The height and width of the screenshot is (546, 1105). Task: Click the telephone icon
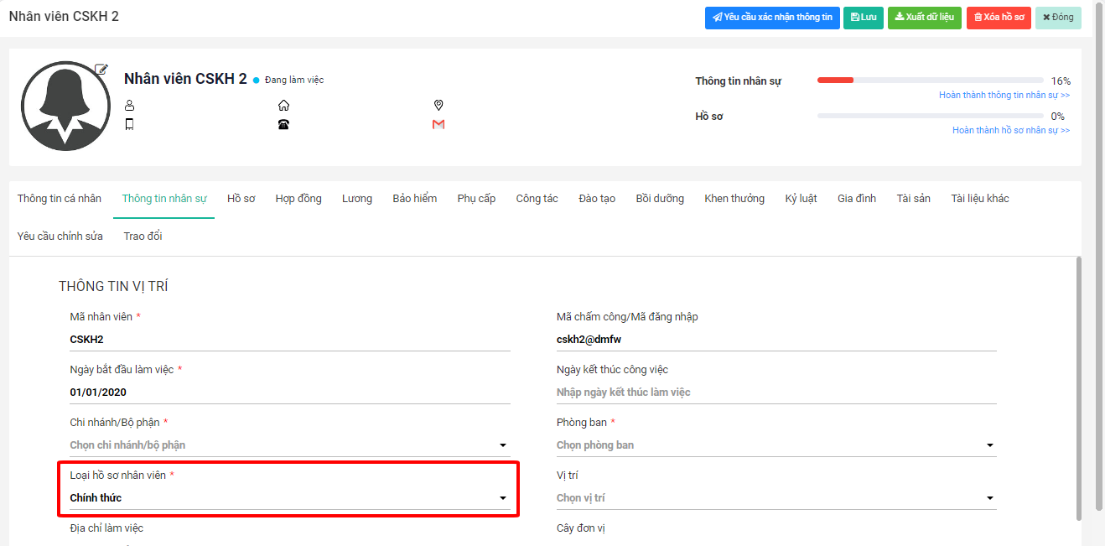pos(283,124)
